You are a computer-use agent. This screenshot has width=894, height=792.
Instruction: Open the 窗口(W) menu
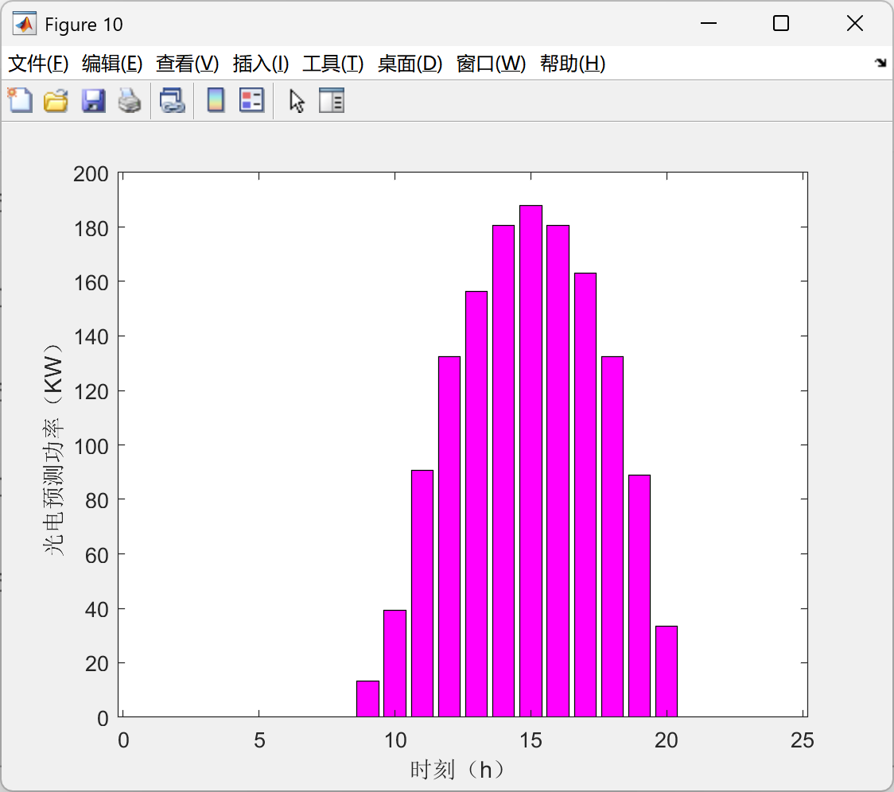coord(491,64)
